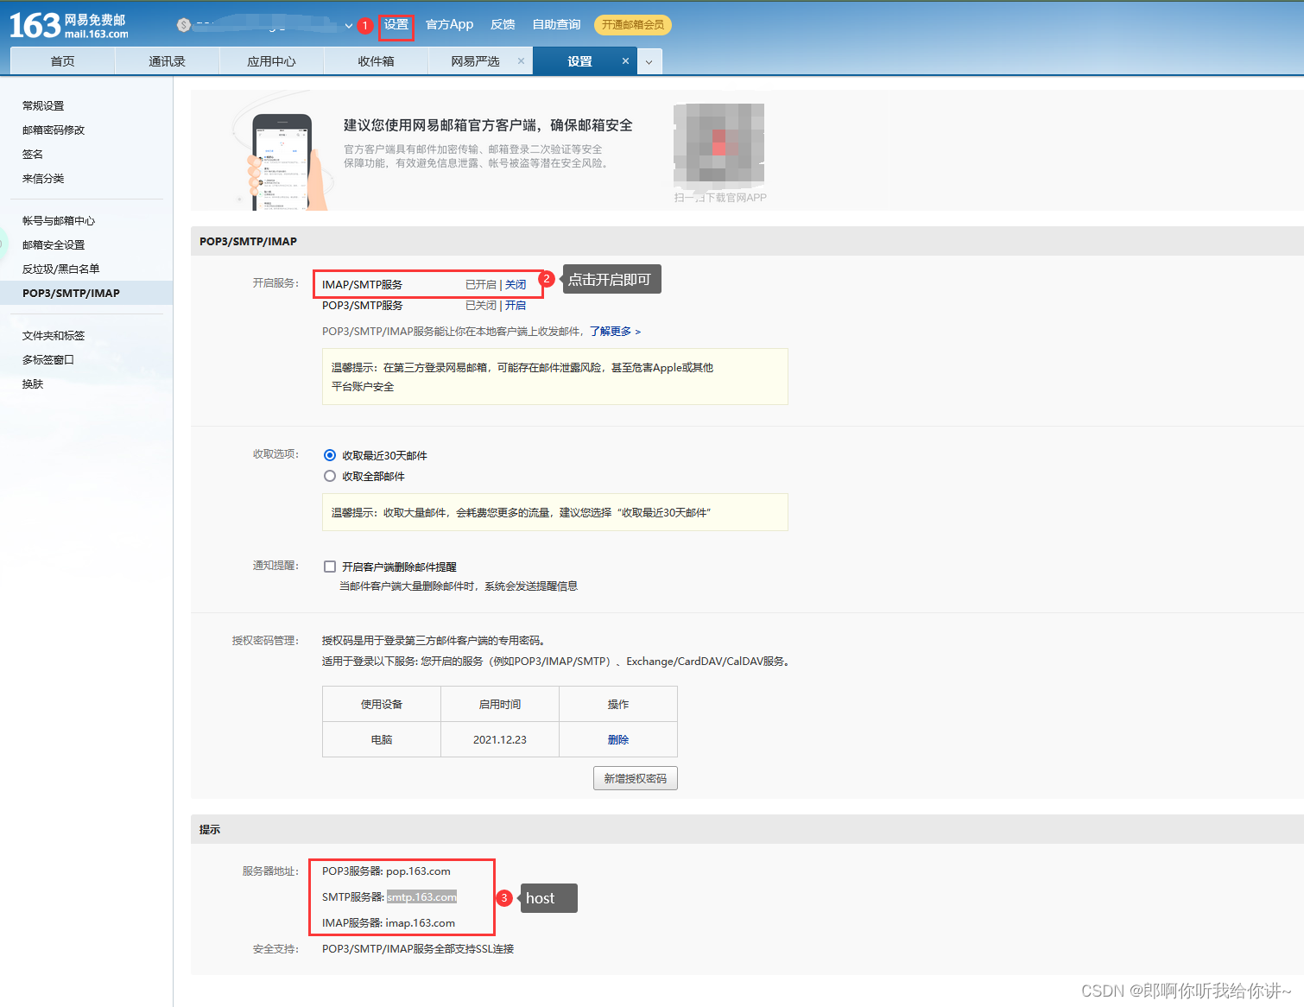
Task: Open 了解更多 link
Action: [615, 332]
